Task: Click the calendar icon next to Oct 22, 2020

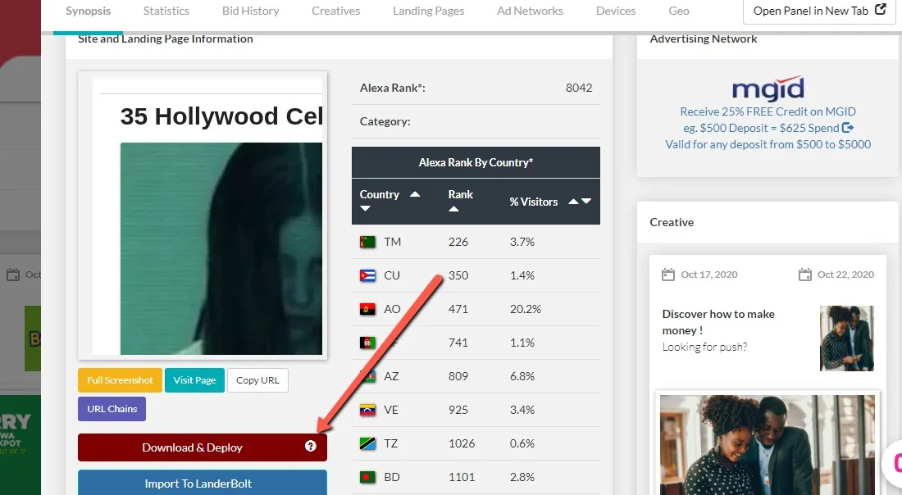Action: [x=804, y=275]
